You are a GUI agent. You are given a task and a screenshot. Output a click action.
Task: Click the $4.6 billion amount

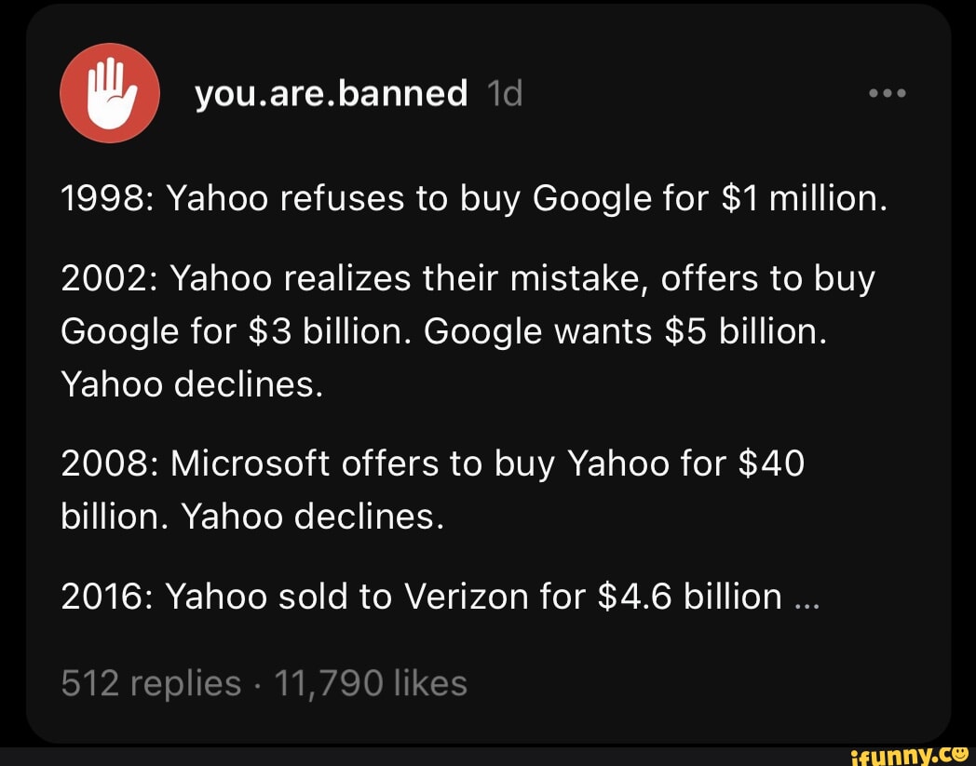click(x=687, y=597)
